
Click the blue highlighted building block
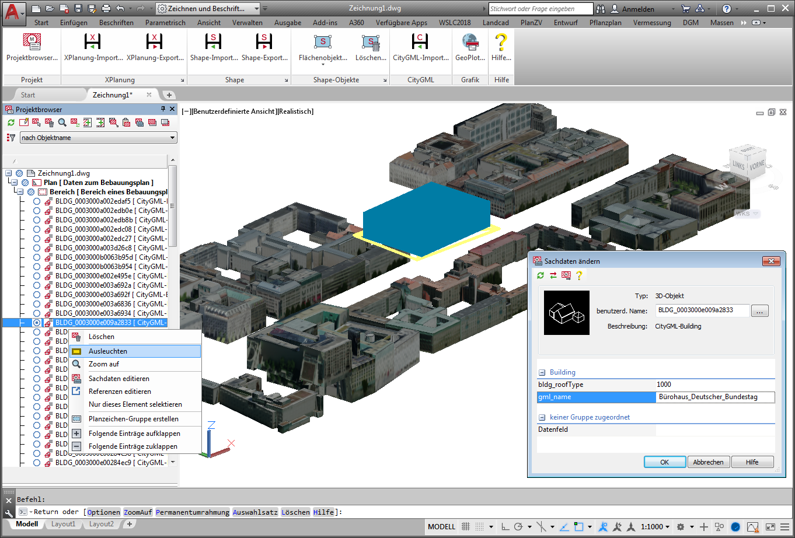point(426,219)
